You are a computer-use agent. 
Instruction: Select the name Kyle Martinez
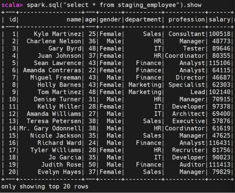click(57, 34)
